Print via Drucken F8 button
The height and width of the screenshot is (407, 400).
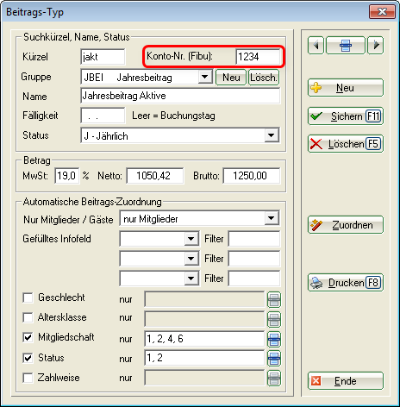pyautogui.click(x=346, y=283)
